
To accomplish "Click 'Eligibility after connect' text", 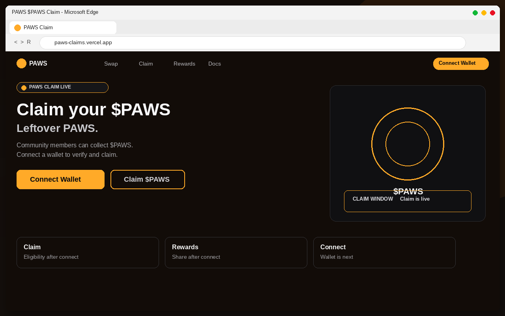I will pyautogui.click(x=51, y=257).
